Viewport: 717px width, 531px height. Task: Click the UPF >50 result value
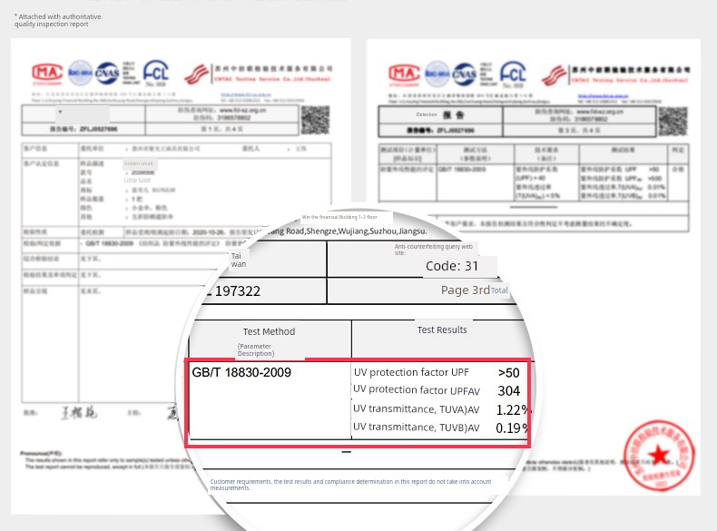(x=509, y=373)
